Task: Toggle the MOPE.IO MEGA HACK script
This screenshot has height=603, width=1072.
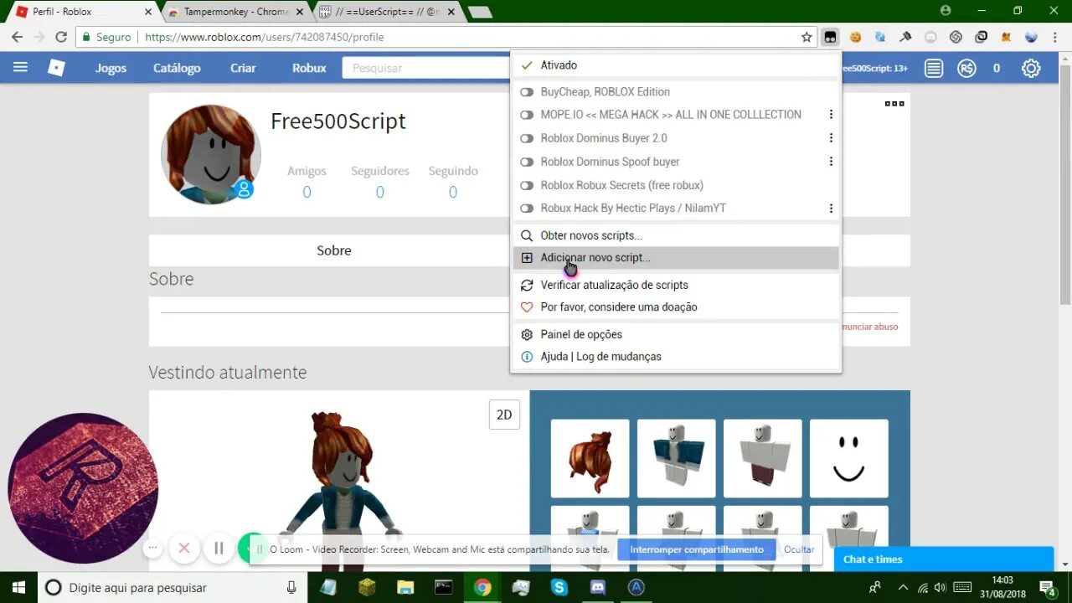Action: coord(527,115)
